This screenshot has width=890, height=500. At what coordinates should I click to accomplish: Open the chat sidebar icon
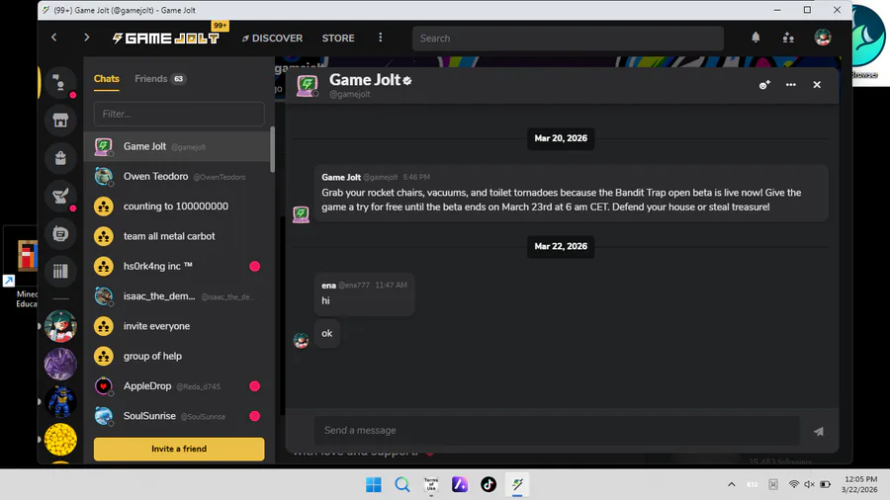(x=60, y=83)
